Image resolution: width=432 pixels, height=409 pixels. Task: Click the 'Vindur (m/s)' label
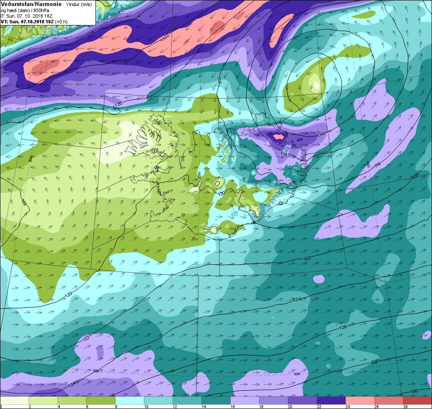click(x=79, y=4)
